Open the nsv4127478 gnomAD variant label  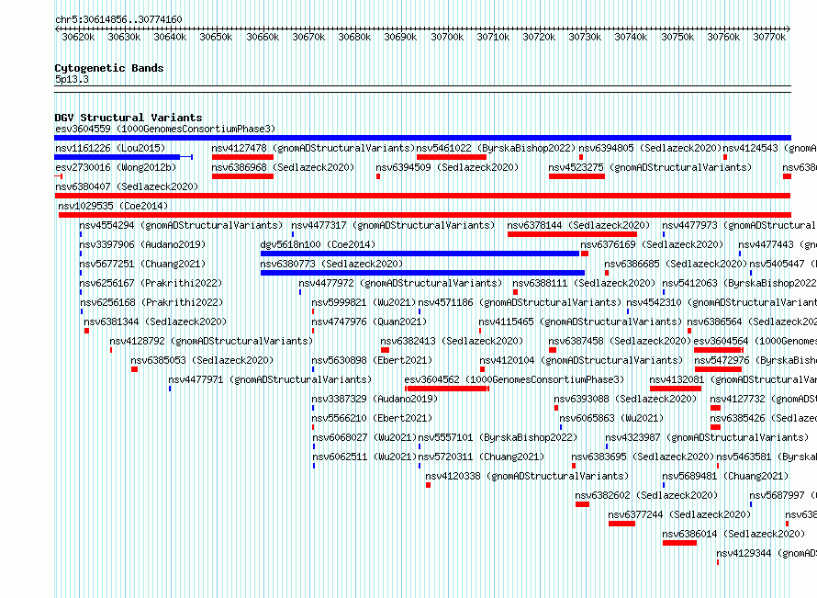pos(313,148)
